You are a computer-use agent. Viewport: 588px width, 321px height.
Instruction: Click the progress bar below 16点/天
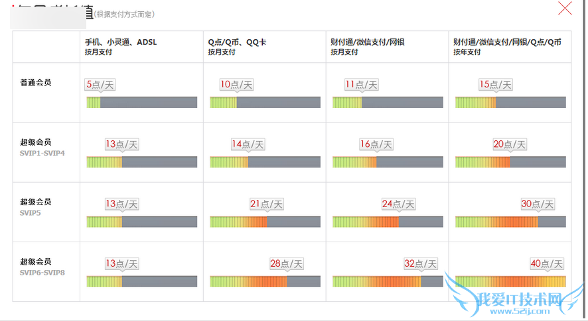click(x=387, y=162)
